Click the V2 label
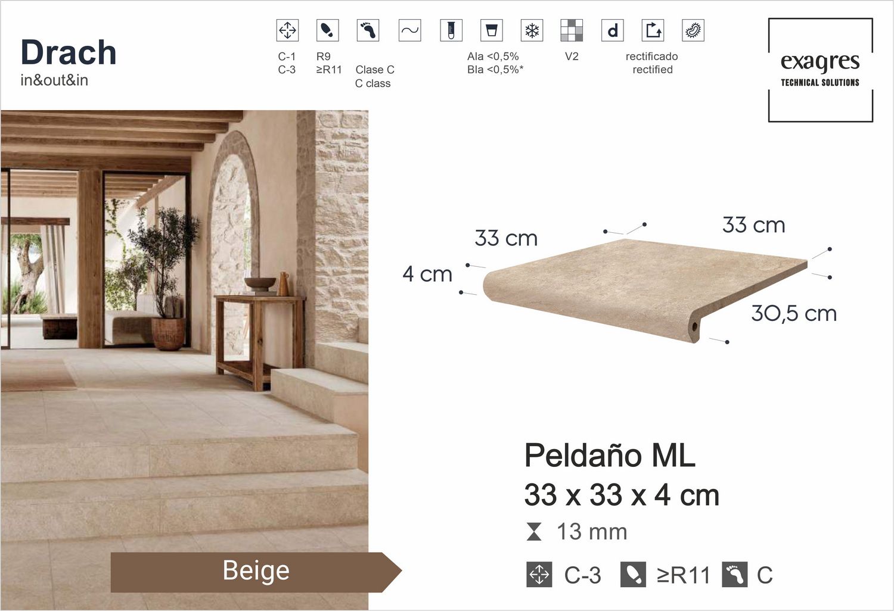Image resolution: width=894 pixels, height=611 pixels. pyautogui.click(x=572, y=57)
